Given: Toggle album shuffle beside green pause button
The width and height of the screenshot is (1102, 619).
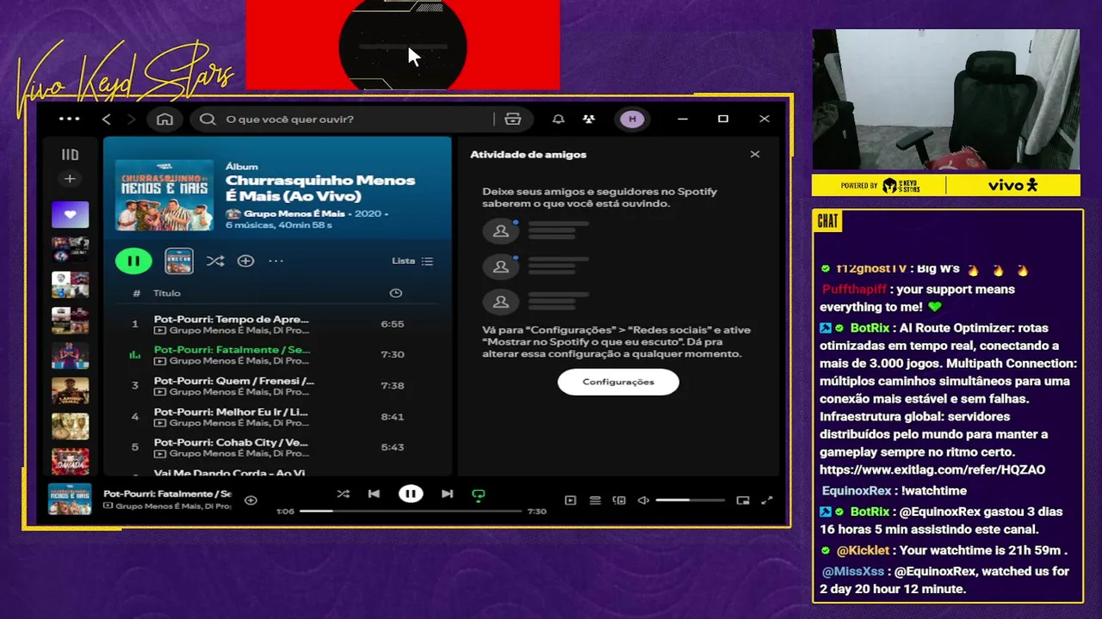Looking at the screenshot, I should coord(215,260).
